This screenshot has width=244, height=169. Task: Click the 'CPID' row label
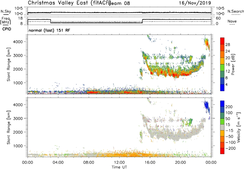(7, 29)
